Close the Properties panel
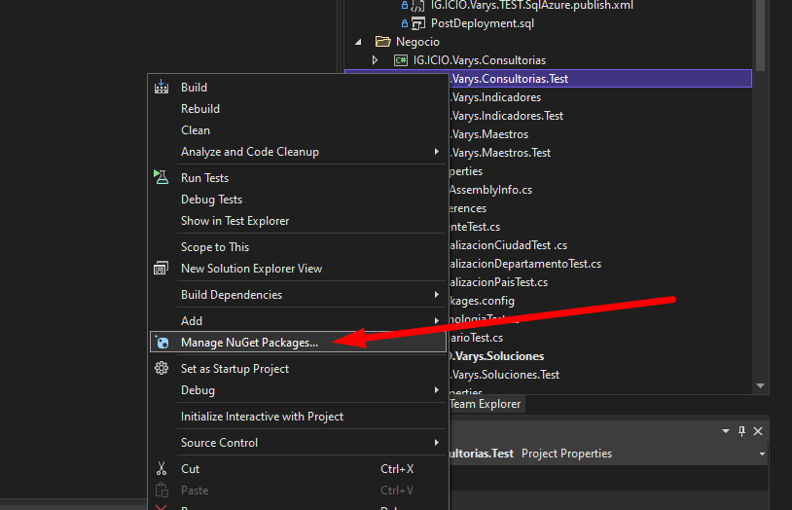 [x=758, y=431]
